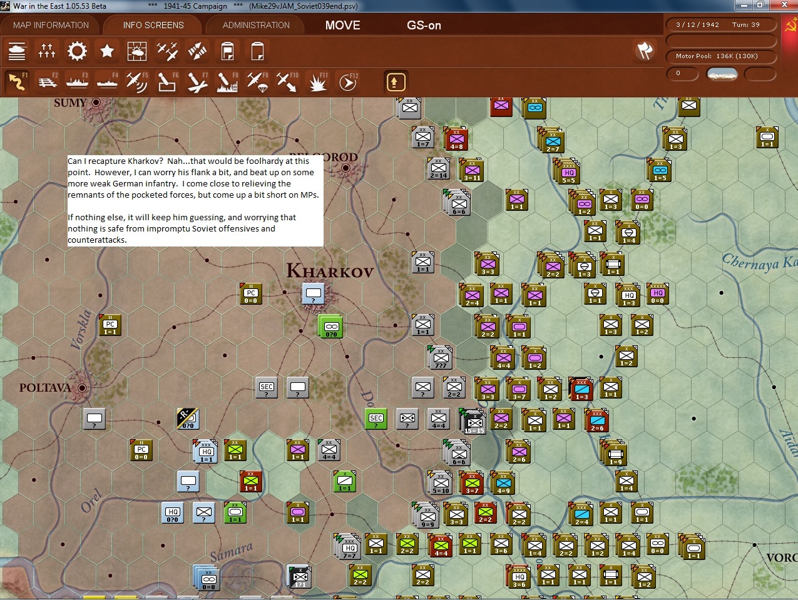
Task: Select the 1=9 unit stack
Action: 615,452
